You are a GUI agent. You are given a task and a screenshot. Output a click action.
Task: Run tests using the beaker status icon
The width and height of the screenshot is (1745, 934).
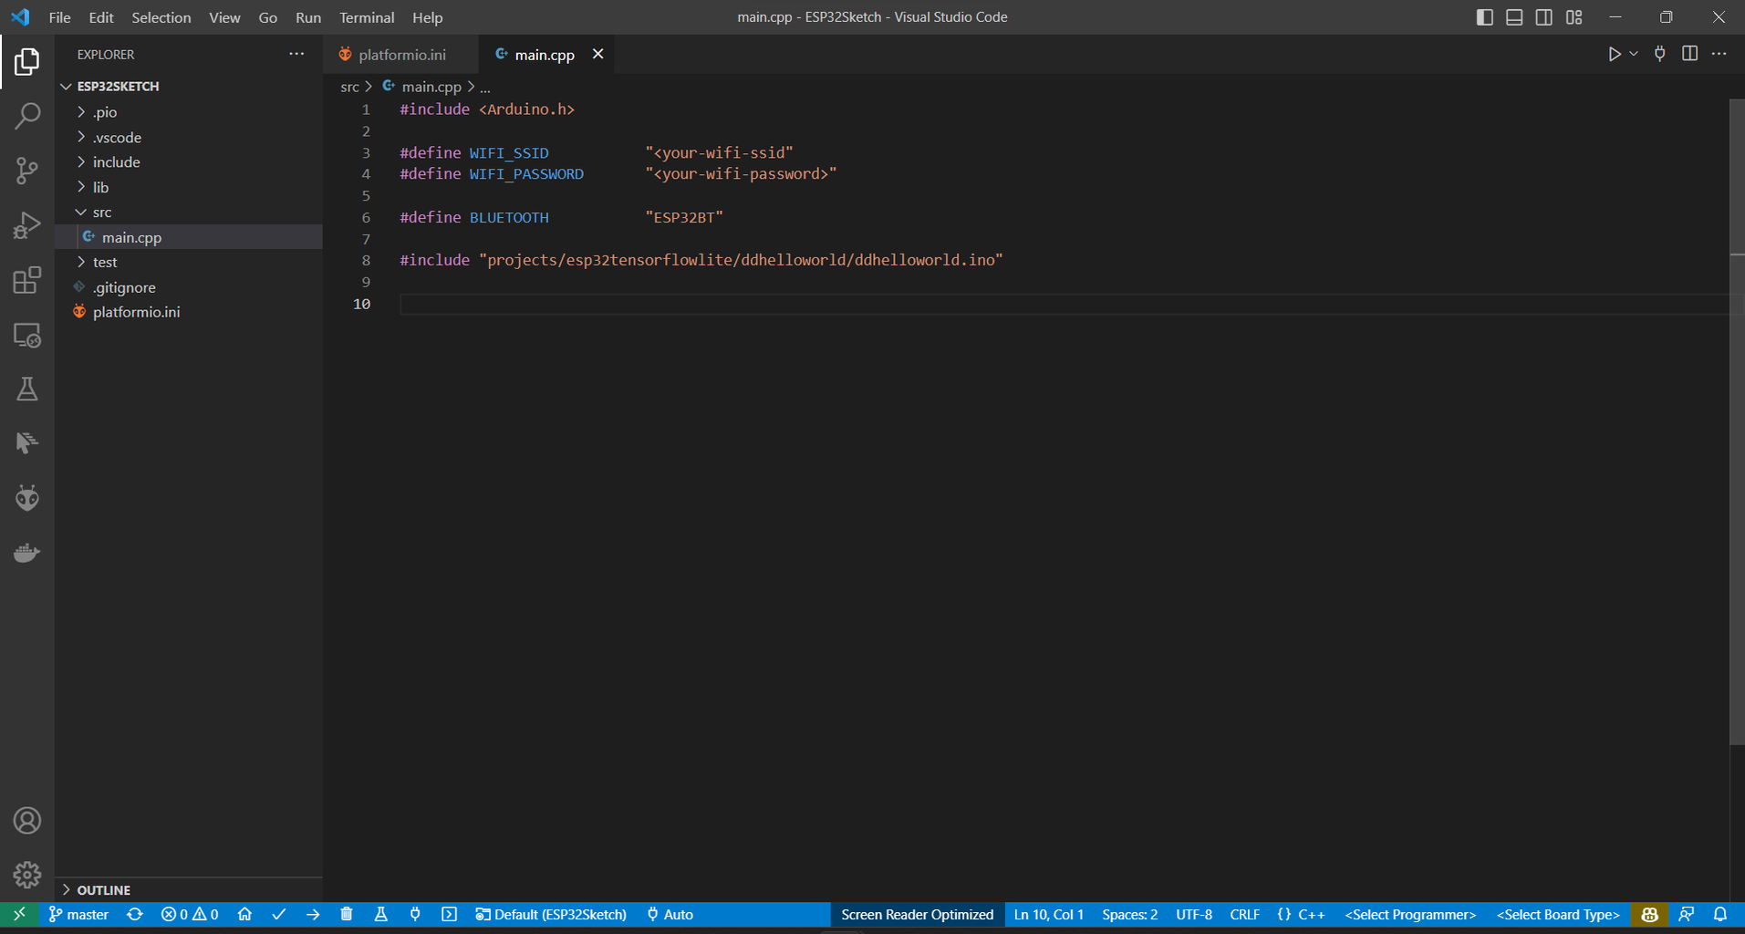tap(380, 914)
